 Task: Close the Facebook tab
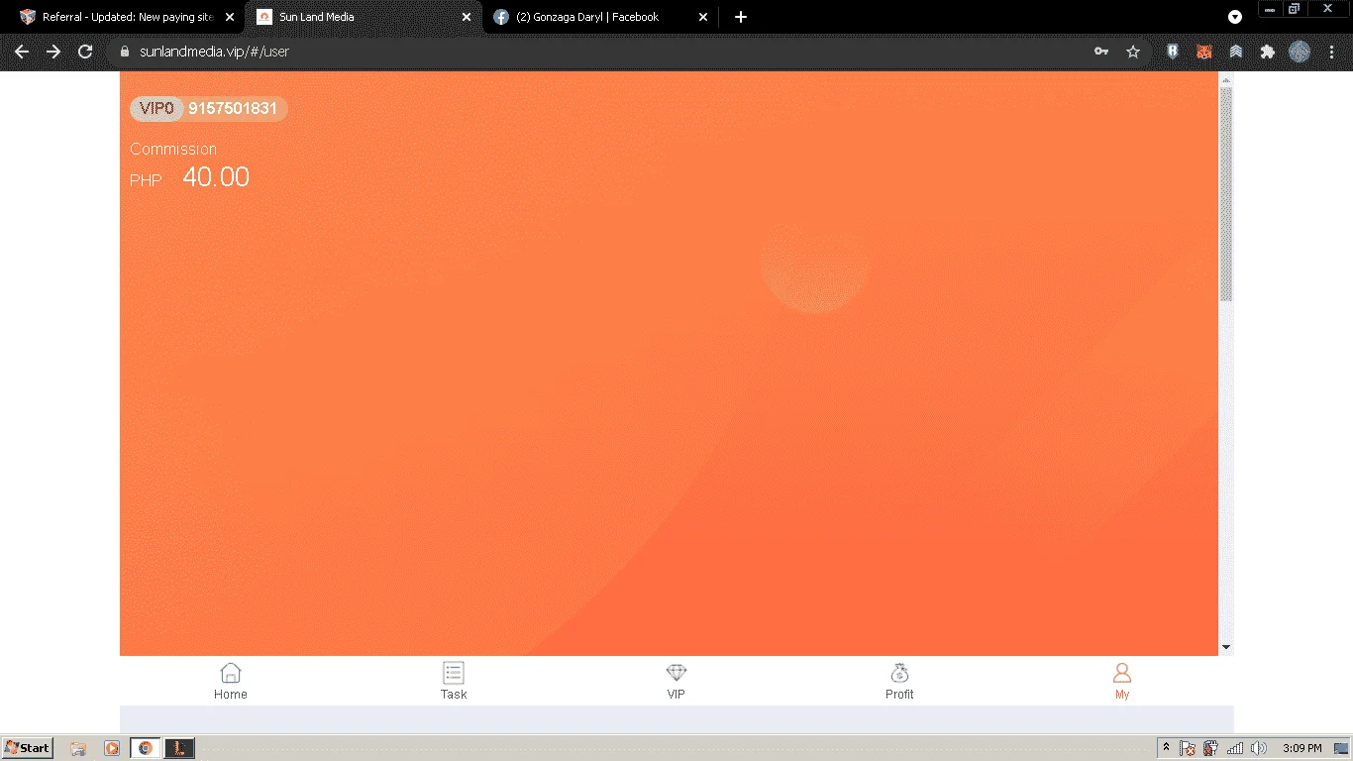703,17
